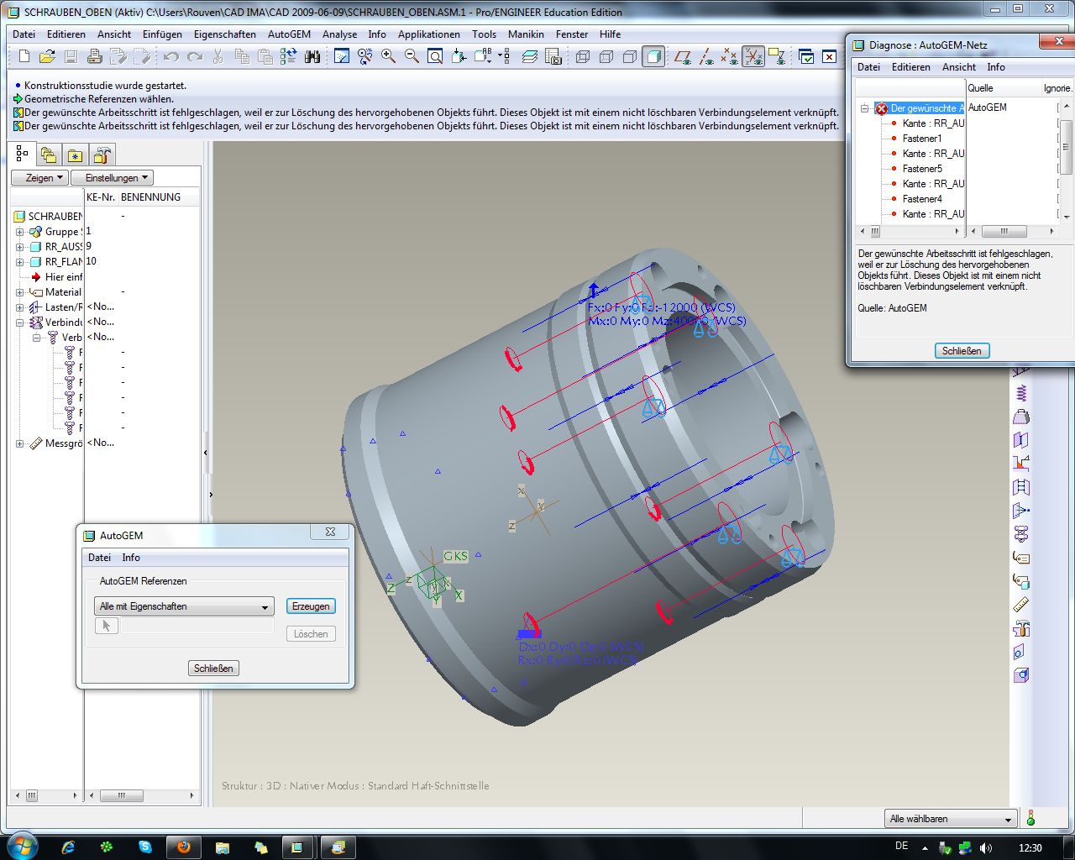Click the Save diskette icon
Image resolution: width=1075 pixels, height=860 pixels.
[x=71, y=56]
